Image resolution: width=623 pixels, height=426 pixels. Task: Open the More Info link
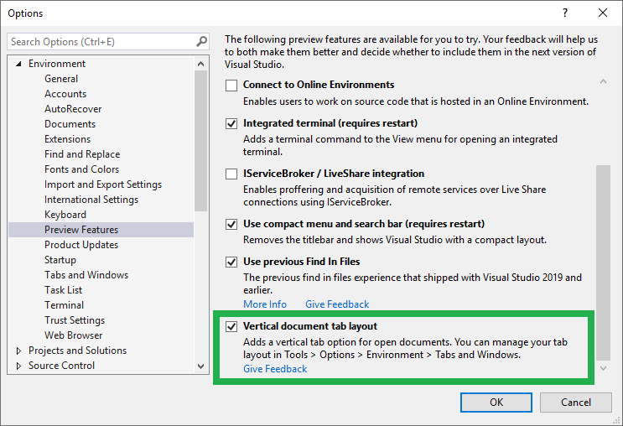[265, 304]
